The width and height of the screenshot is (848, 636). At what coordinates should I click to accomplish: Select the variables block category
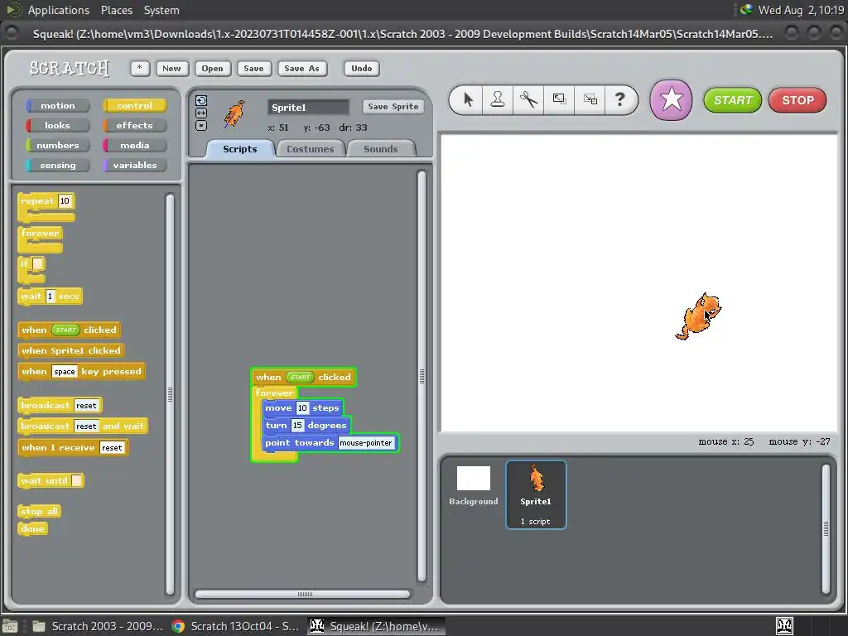[x=134, y=166]
